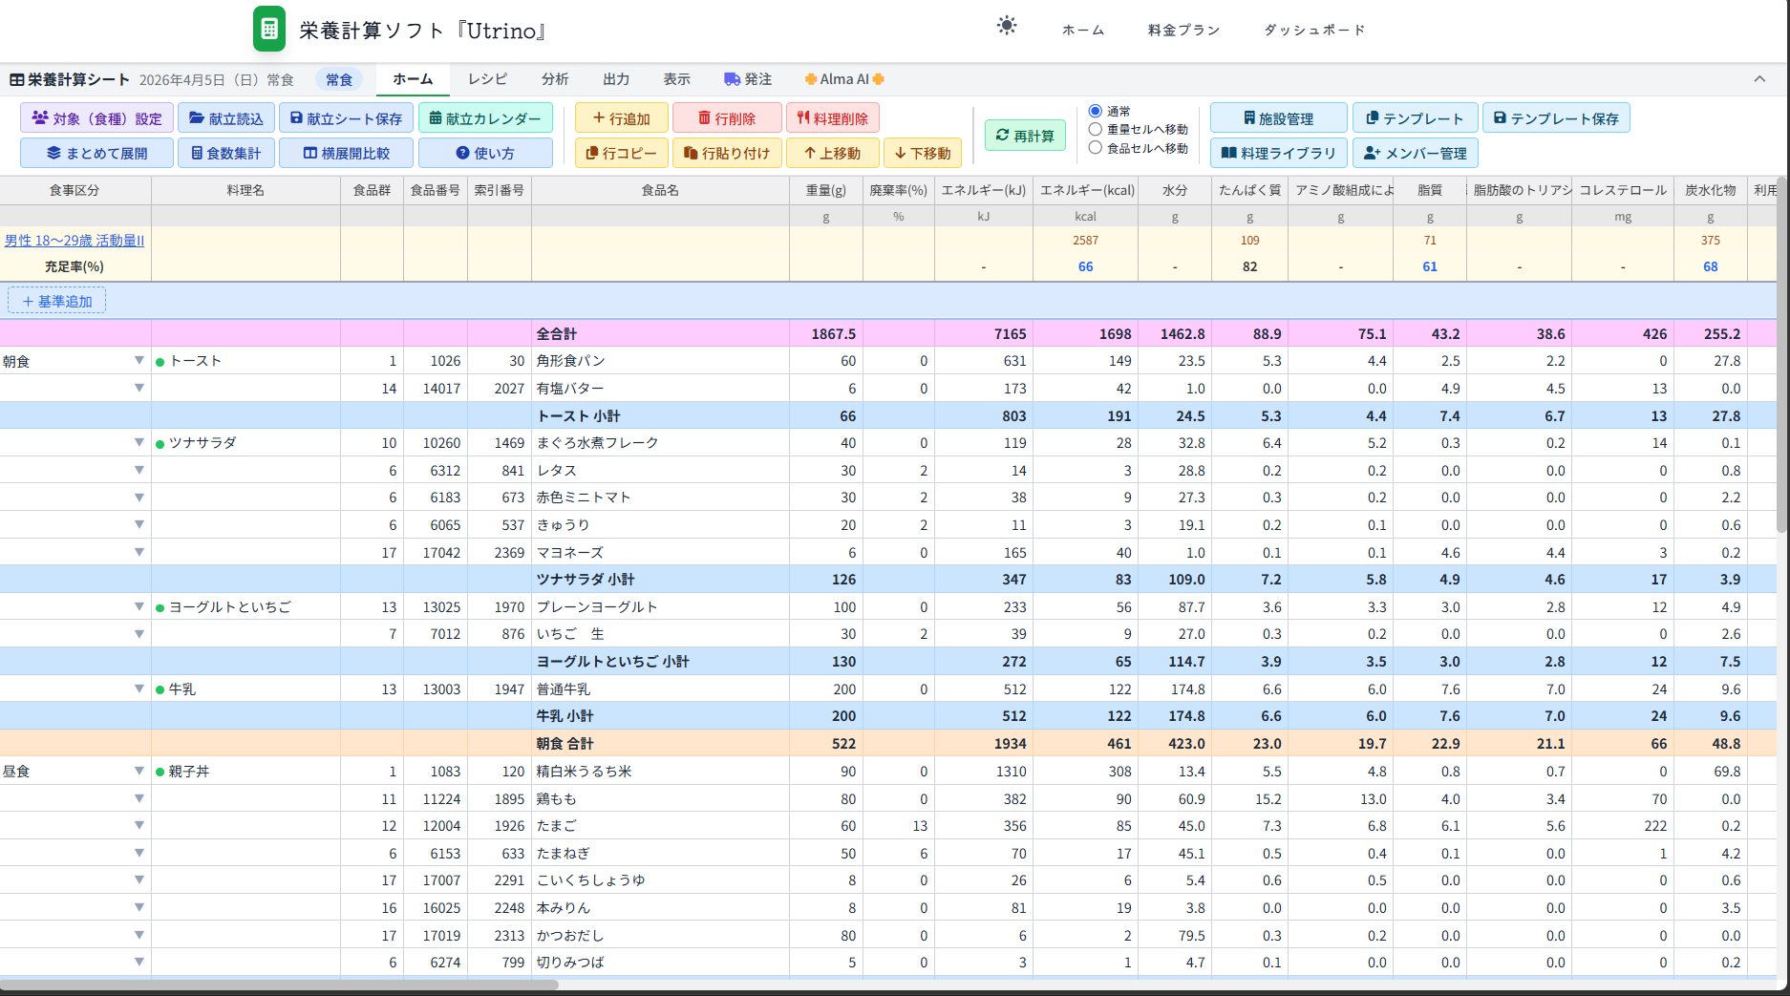Image resolution: width=1790 pixels, height=996 pixels.
Task: Recalculate with 再計算 button
Action: pyautogui.click(x=1026, y=136)
